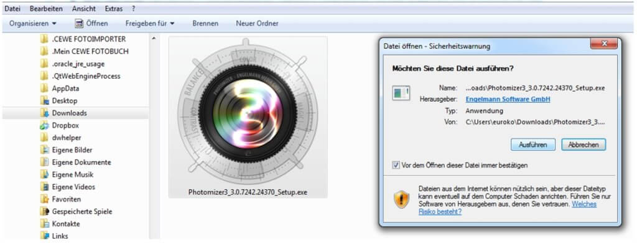Click the 'Möchten Sie diese Datei ausführen?' heading
Viewport: 637px width, 243px height.
pos(453,68)
